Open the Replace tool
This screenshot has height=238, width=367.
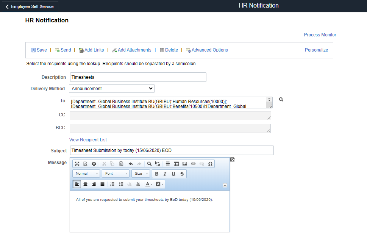[x=158, y=164]
